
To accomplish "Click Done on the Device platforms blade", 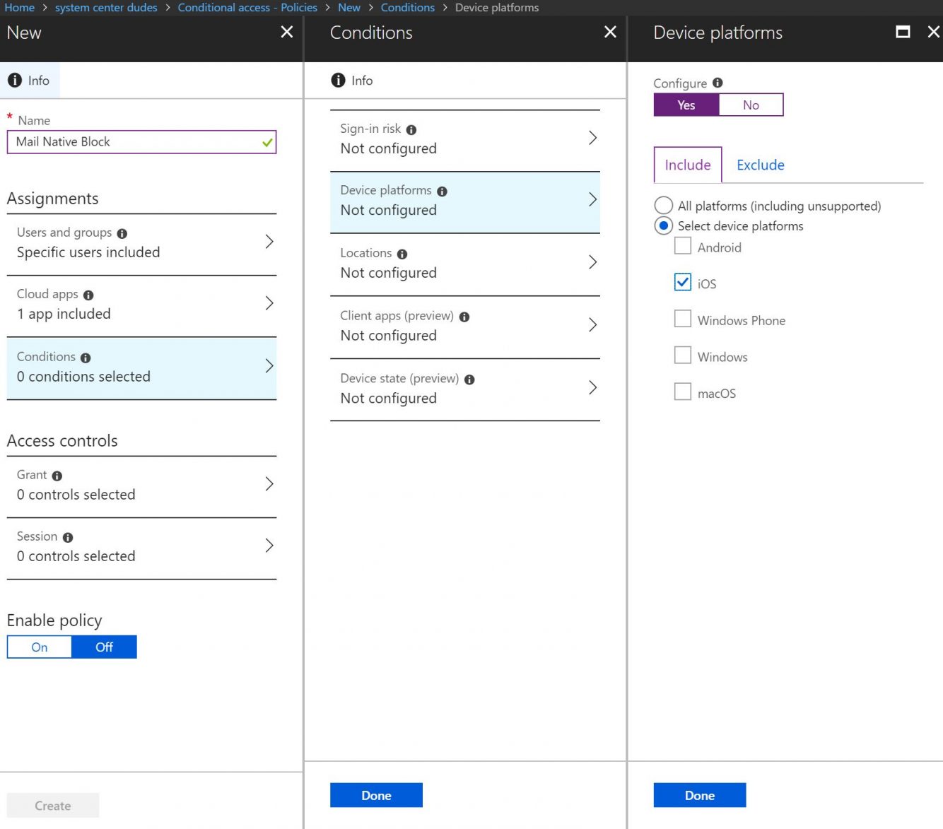I will coord(699,794).
